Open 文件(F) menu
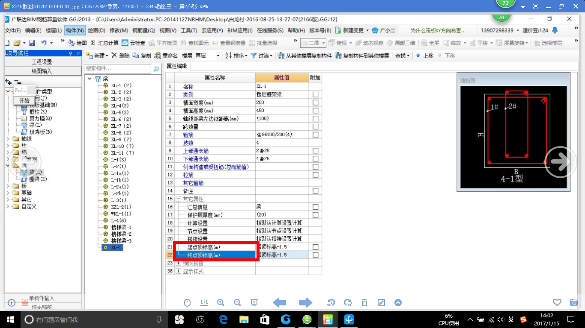 [x=12, y=30]
